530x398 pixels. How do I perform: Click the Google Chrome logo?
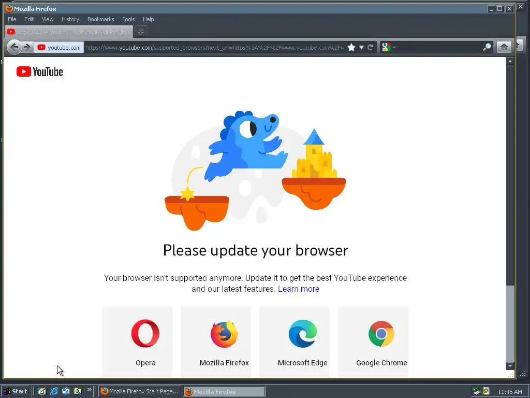pos(381,334)
